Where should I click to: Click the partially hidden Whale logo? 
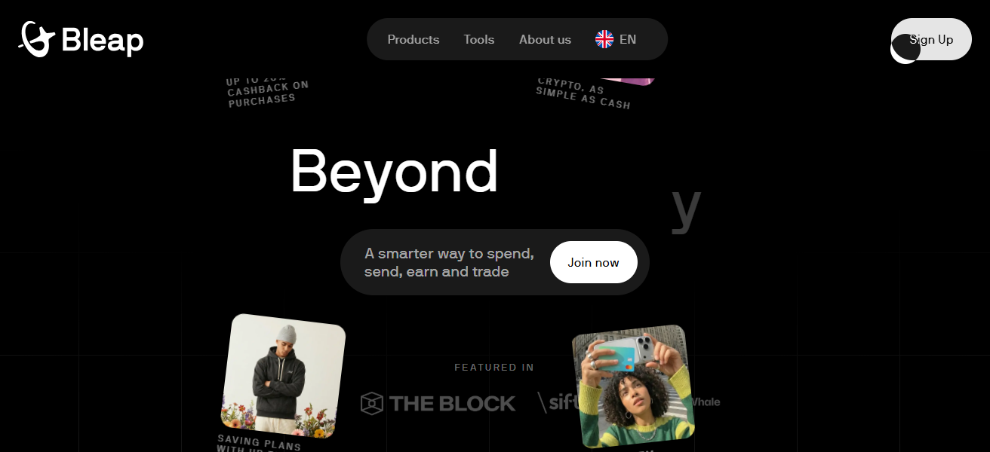(x=706, y=402)
